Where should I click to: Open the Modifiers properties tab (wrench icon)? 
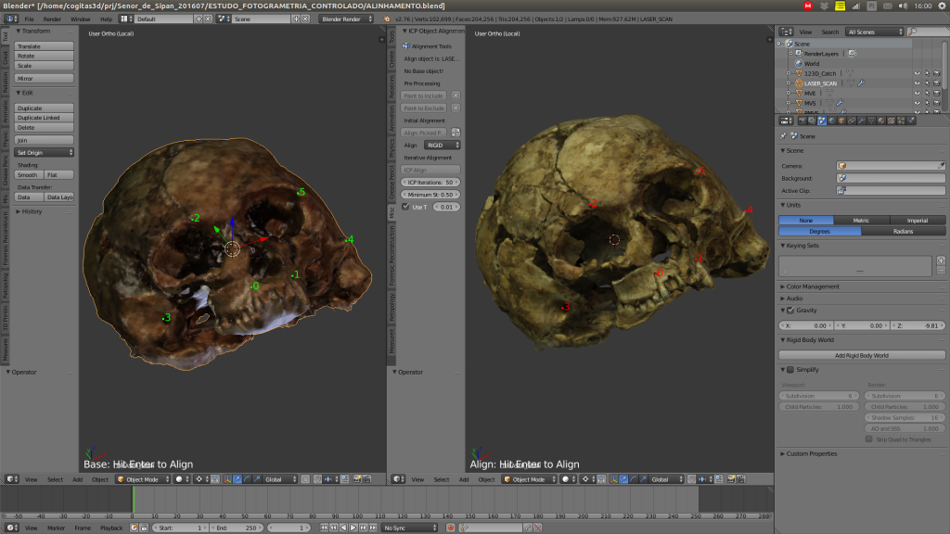[862, 121]
